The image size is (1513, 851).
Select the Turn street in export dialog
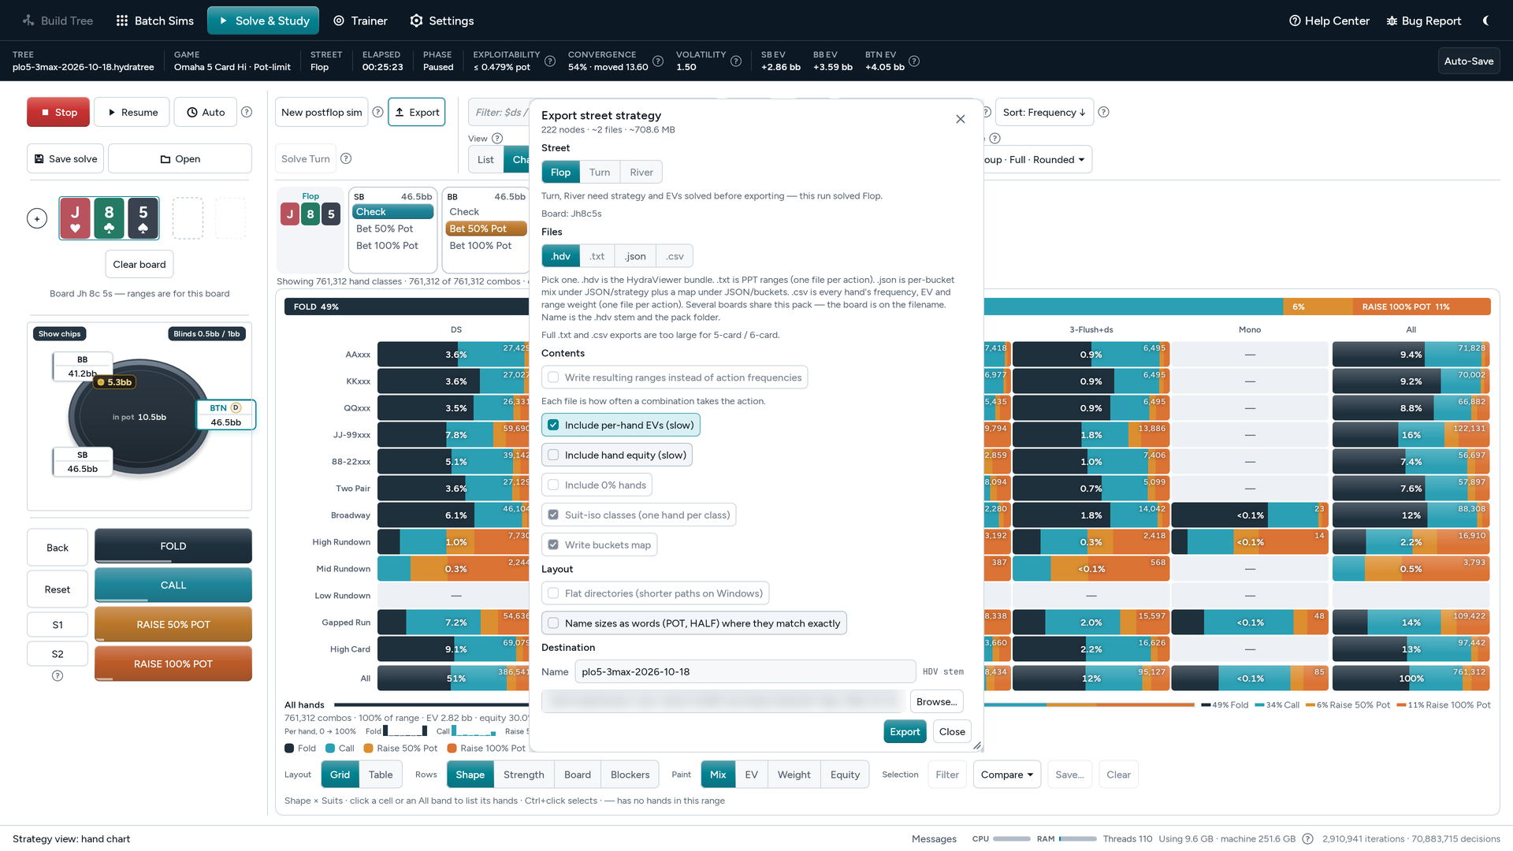pos(600,172)
